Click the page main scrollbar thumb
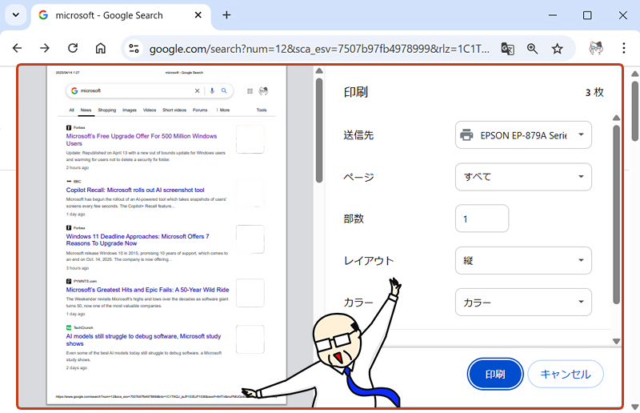Image resolution: width=640 pixels, height=413 pixels. tap(634, 111)
